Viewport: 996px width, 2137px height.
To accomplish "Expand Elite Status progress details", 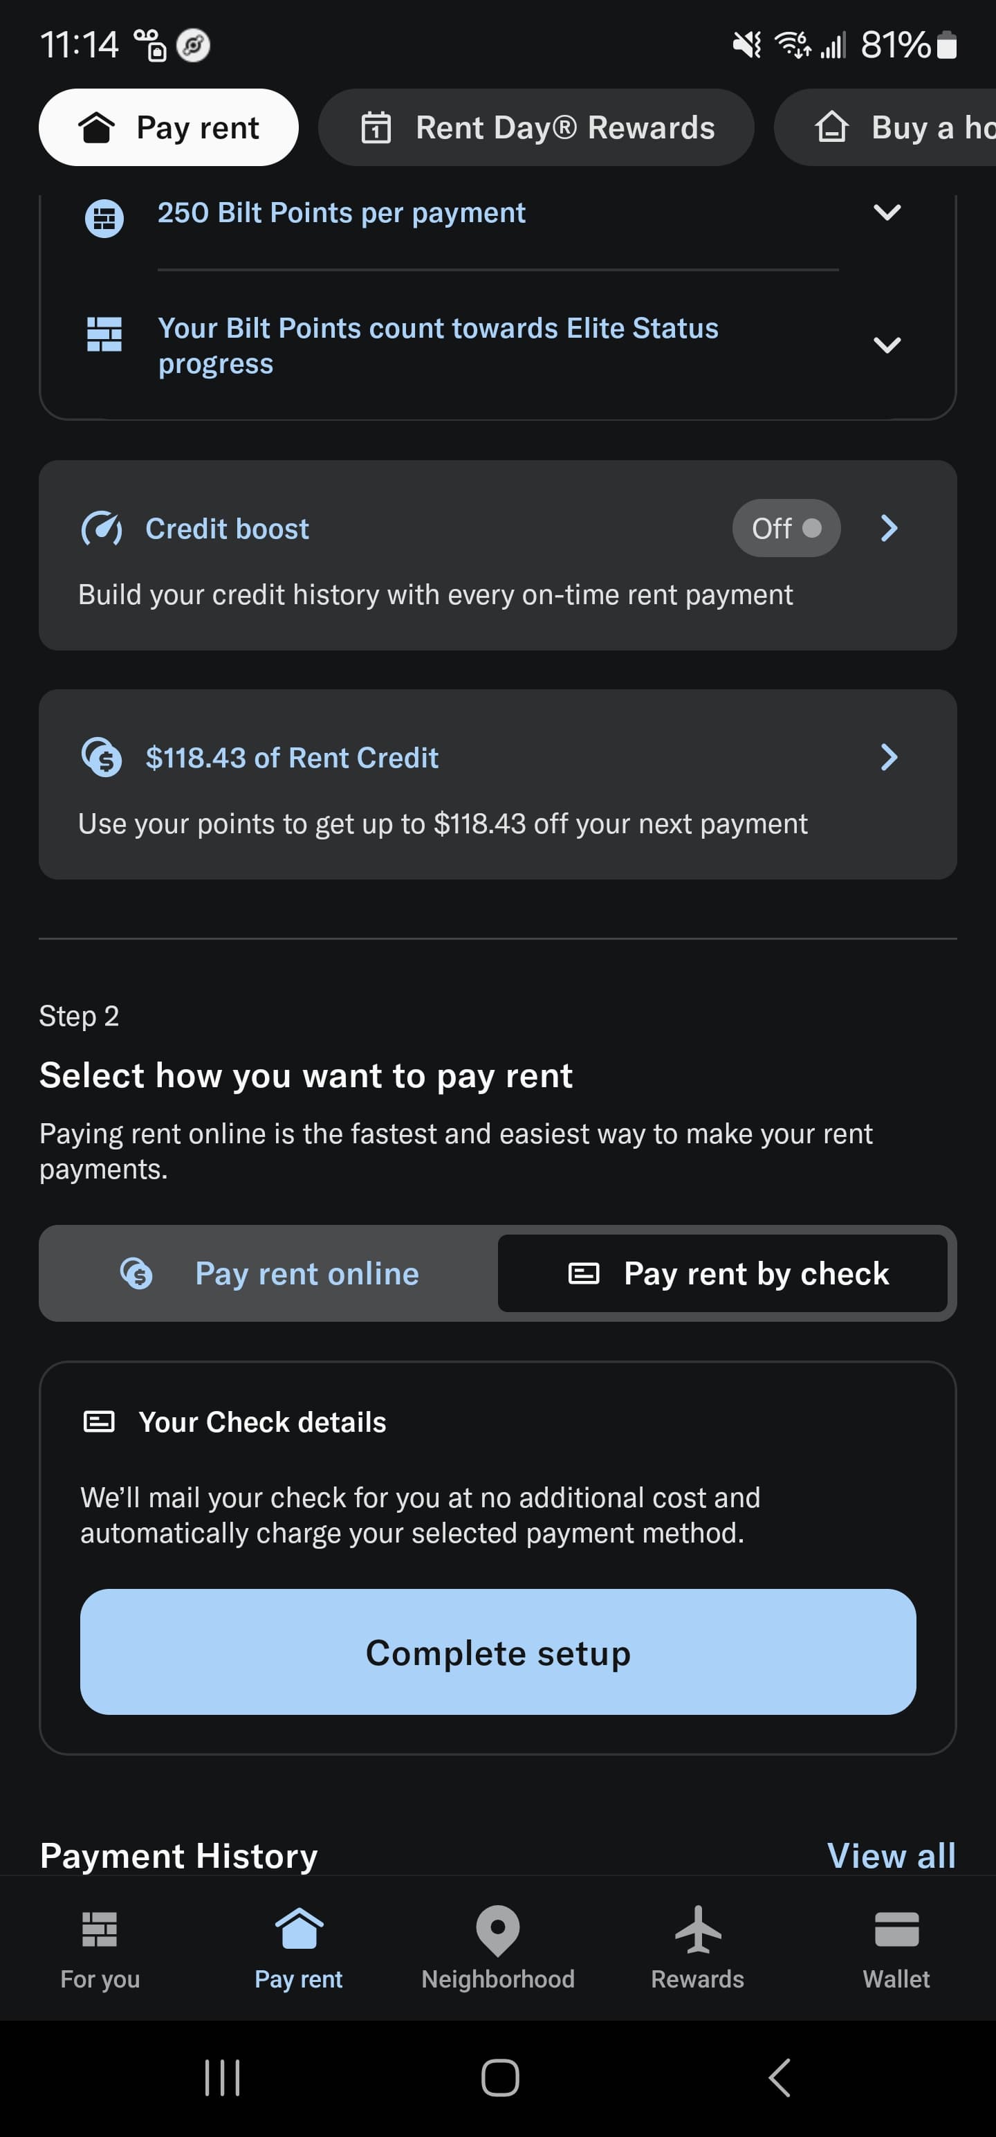I will coord(887,345).
